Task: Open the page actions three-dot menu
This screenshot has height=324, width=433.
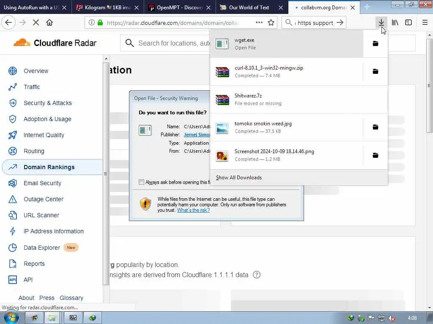Action: (x=259, y=23)
